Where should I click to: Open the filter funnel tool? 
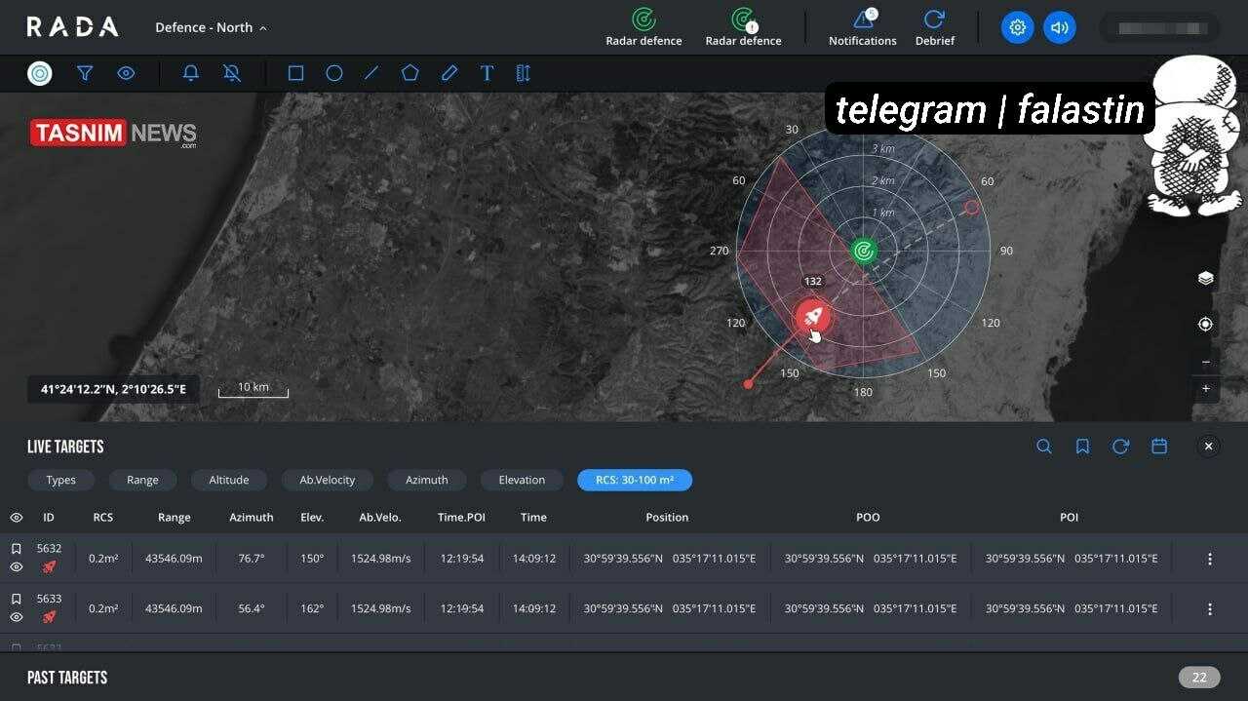(85, 73)
